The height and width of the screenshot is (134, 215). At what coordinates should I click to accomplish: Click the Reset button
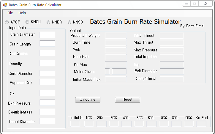click(x=127, y=100)
